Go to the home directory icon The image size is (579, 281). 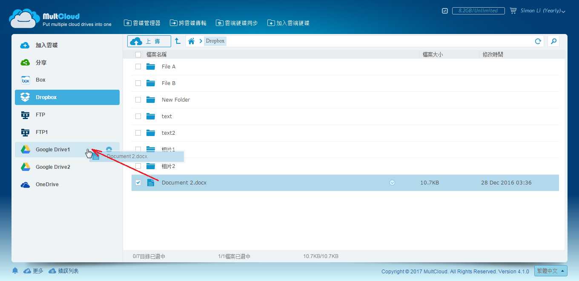[x=192, y=41]
